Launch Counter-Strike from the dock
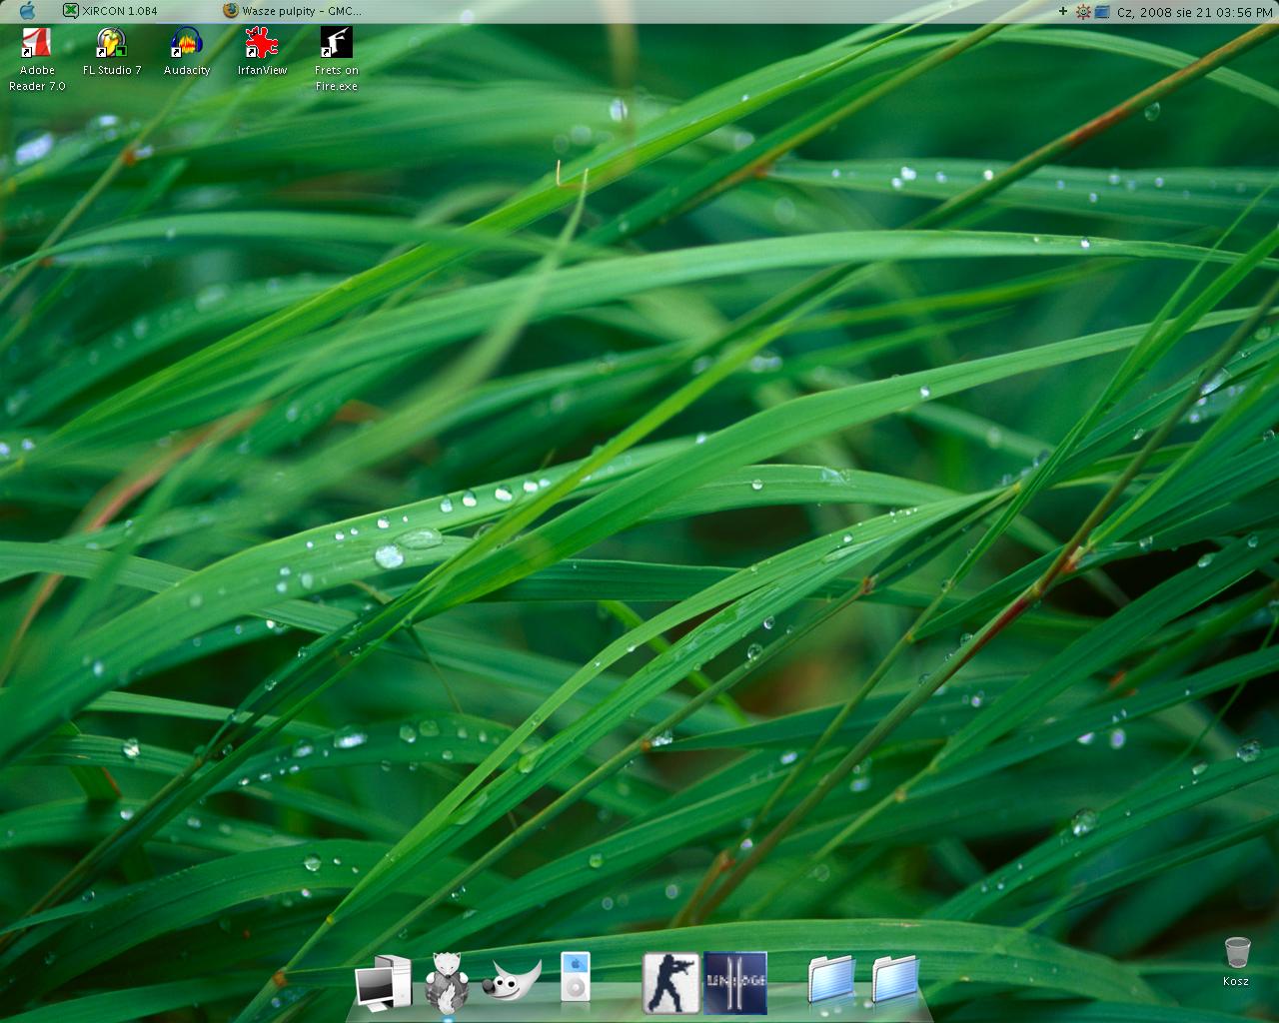 [670, 982]
